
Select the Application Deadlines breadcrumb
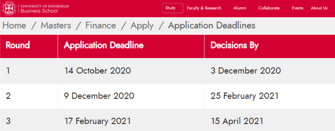coord(212,26)
